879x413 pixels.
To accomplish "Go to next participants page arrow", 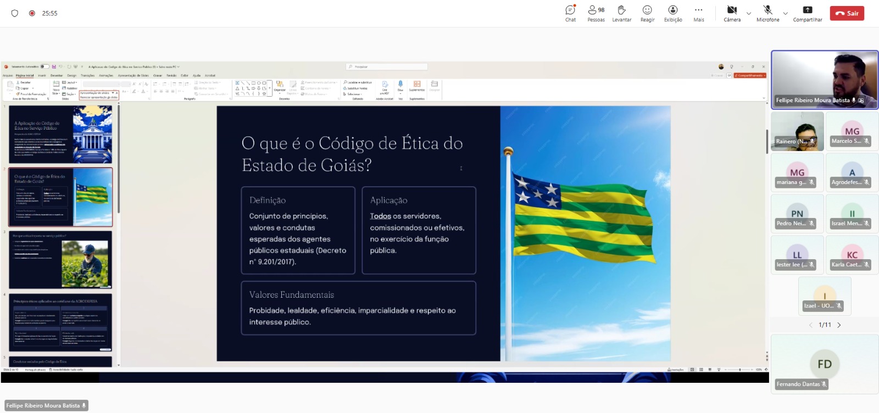I will [x=839, y=325].
